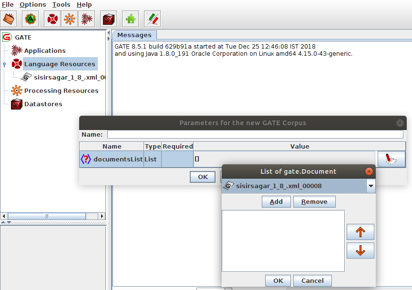Create a new Language Resource from the toolbar
The image size is (412, 290).
click(51, 19)
